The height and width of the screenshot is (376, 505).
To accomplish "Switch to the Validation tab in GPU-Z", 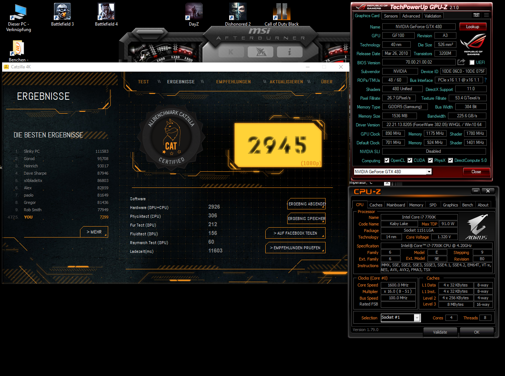I will click(x=433, y=16).
